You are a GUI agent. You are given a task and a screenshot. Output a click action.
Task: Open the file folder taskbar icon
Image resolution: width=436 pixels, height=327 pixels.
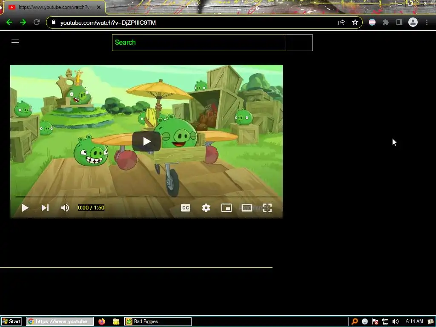coord(116,322)
